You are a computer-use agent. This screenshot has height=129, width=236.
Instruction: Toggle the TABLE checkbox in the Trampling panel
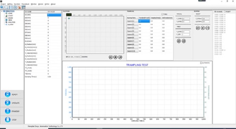click(162, 14)
